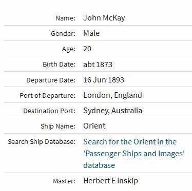This screenshot has width=192, height=191.
Task: Select the name John McKay
Action: click(x=104, y=18)
